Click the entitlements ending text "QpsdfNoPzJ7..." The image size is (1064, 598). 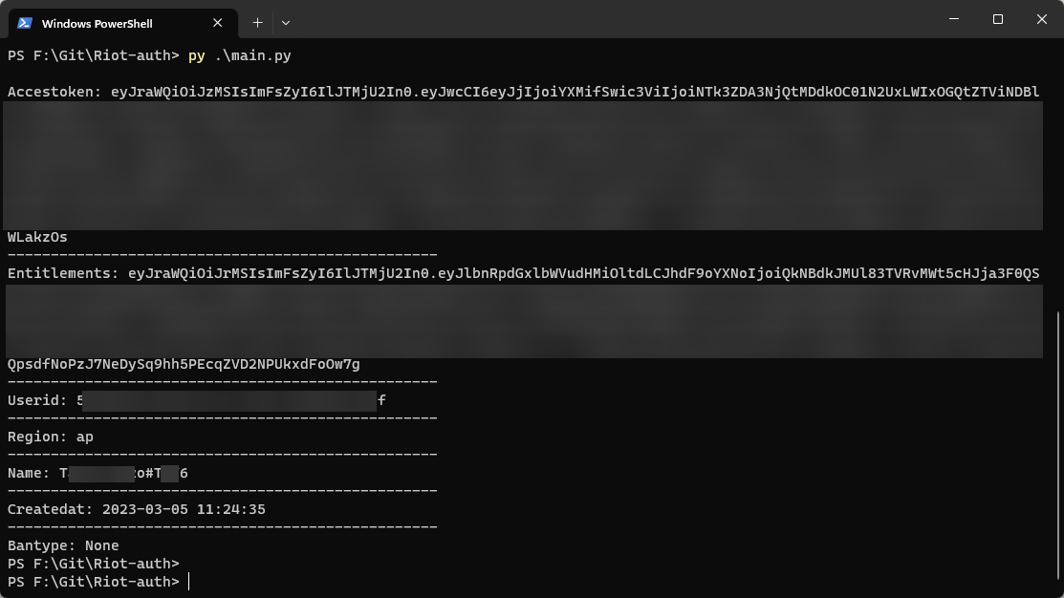(x=184, y=364)
